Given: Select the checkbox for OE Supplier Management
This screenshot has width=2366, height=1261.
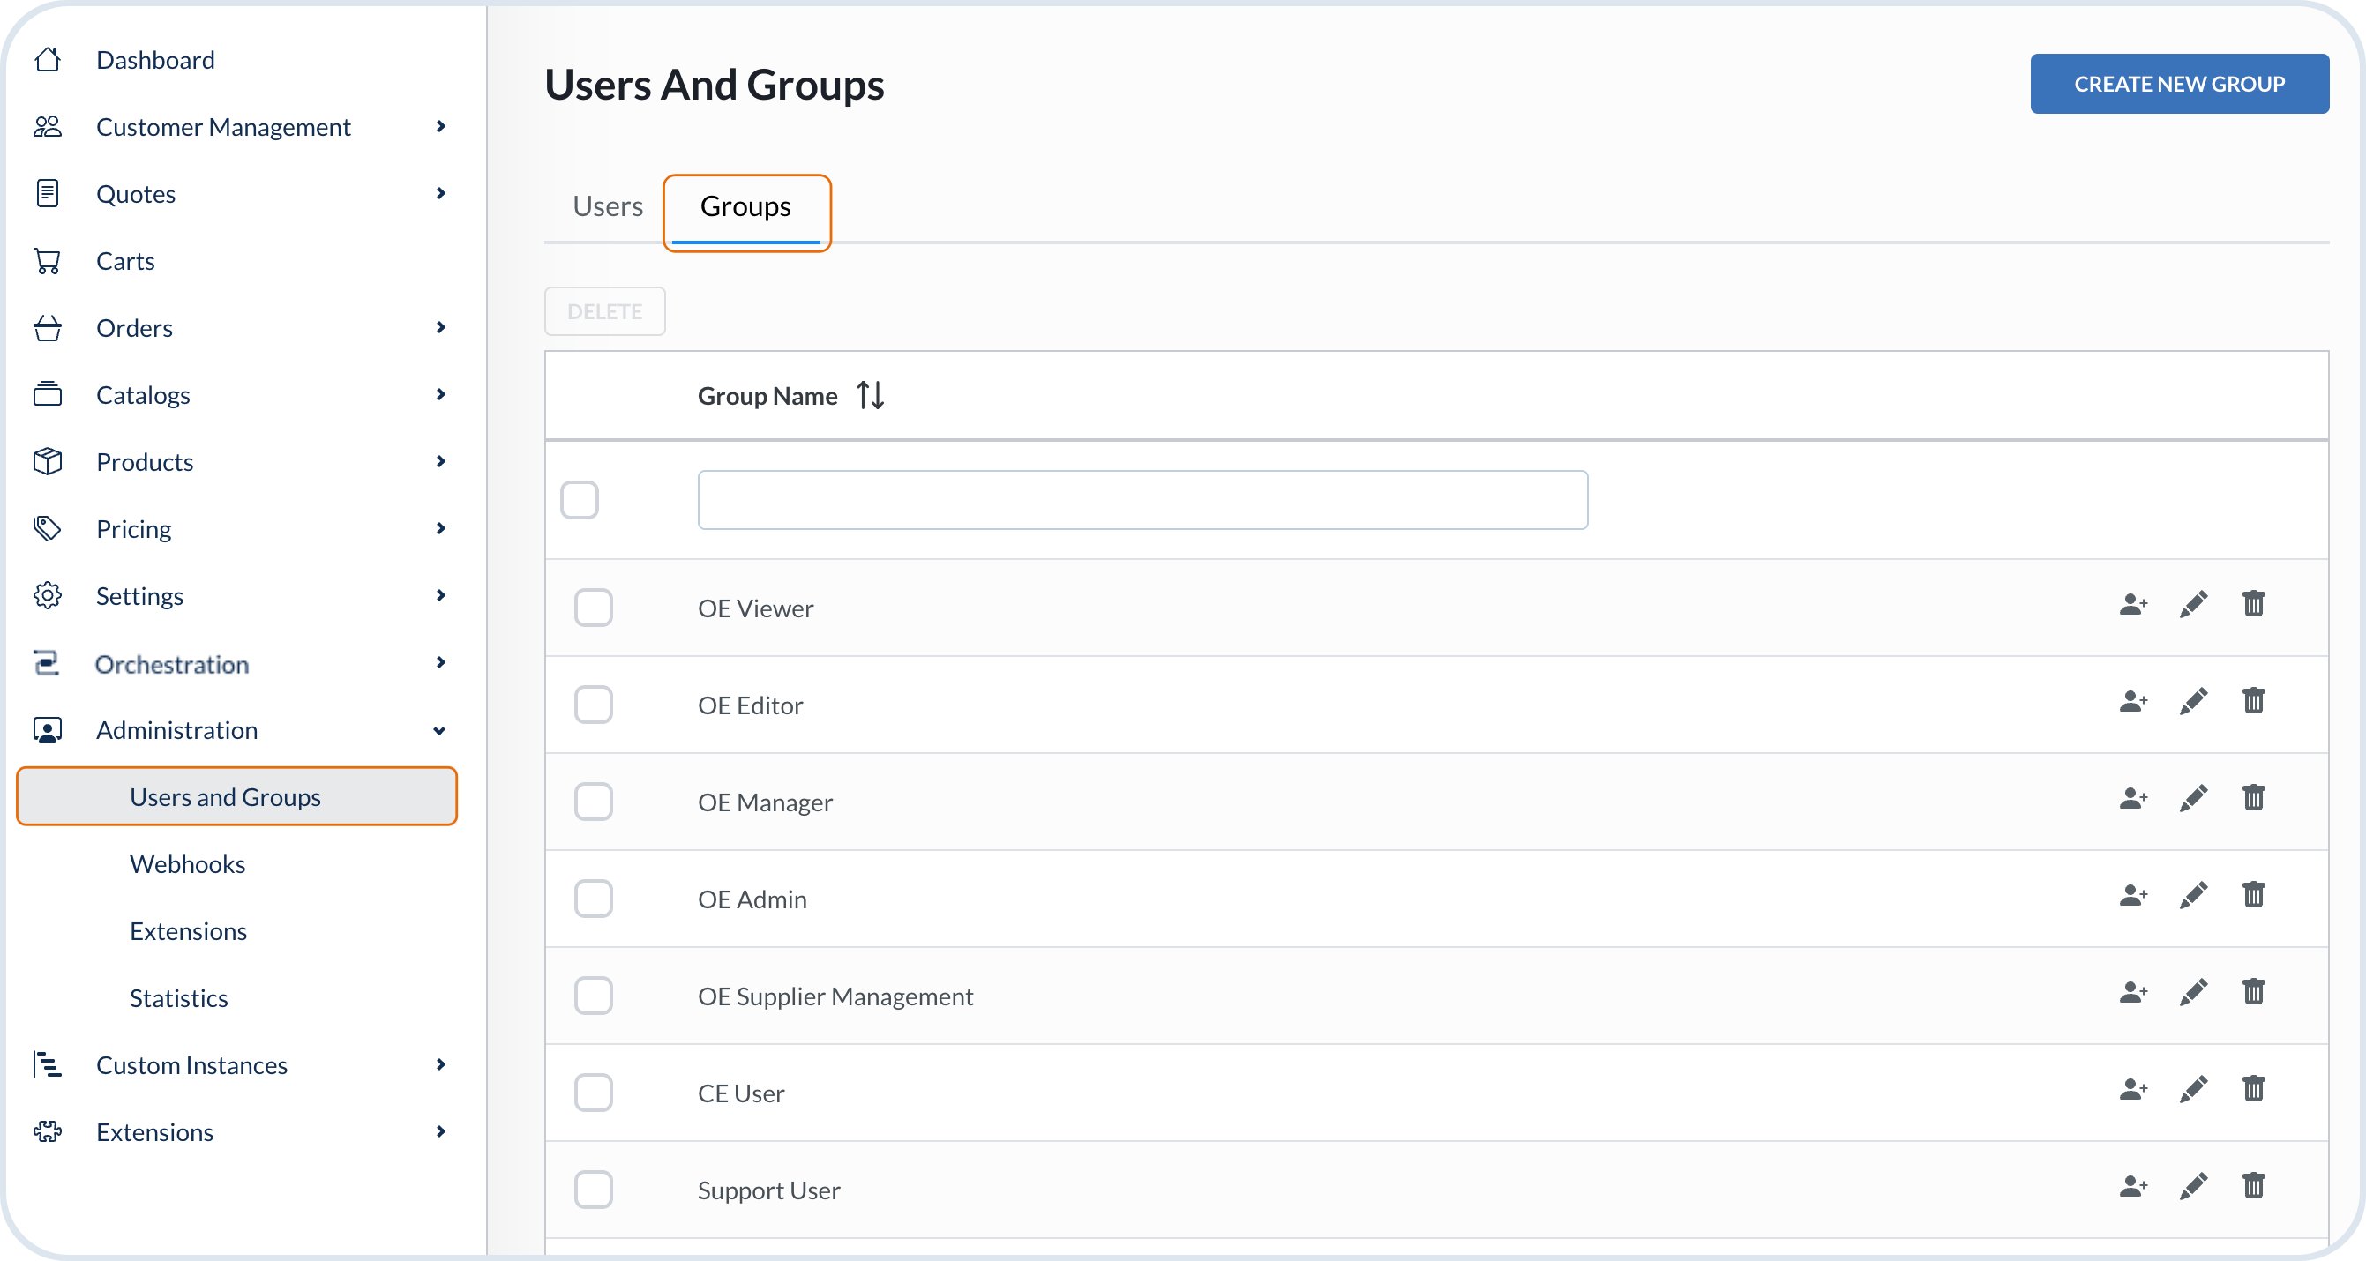Looking at the screenshot, I should point(594,995).
